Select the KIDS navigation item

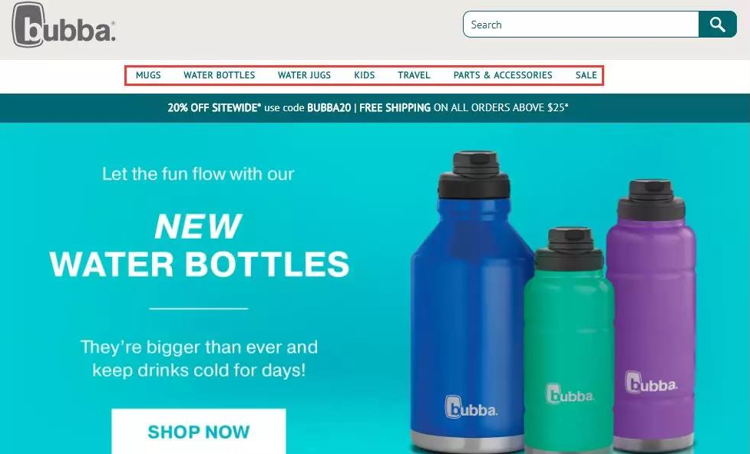365,75
